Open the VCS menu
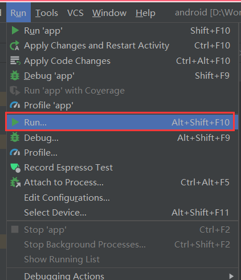Image resolution: width=241 pixels, height=280 pixels. pyautogui.click(x=75, y=13)
